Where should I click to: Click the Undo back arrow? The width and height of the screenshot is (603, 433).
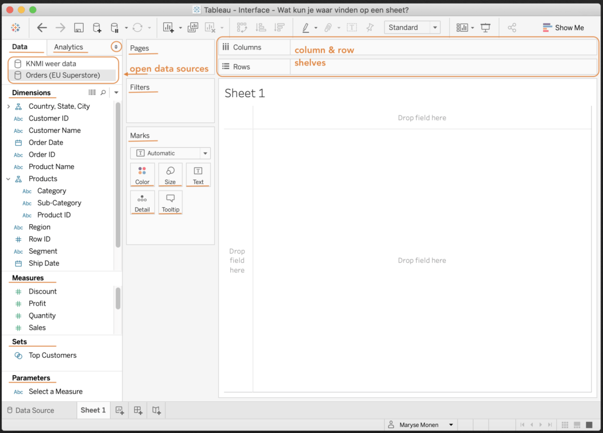pyautogui.click(x=42, y=28)
